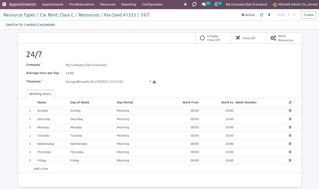Open optional columns settings toggle
The width and height of the screenshot is (319, 189).
pos(290,103)
